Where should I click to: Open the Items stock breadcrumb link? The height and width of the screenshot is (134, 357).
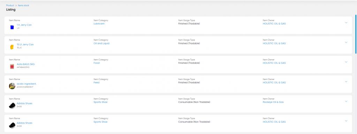[23, 5]
